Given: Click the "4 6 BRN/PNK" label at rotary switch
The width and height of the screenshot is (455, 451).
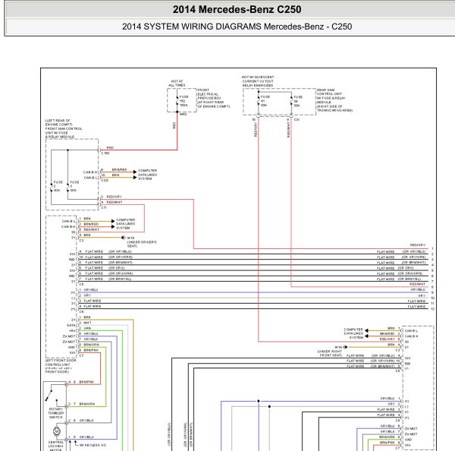Looking at the screenshot, I should point(81,382).
